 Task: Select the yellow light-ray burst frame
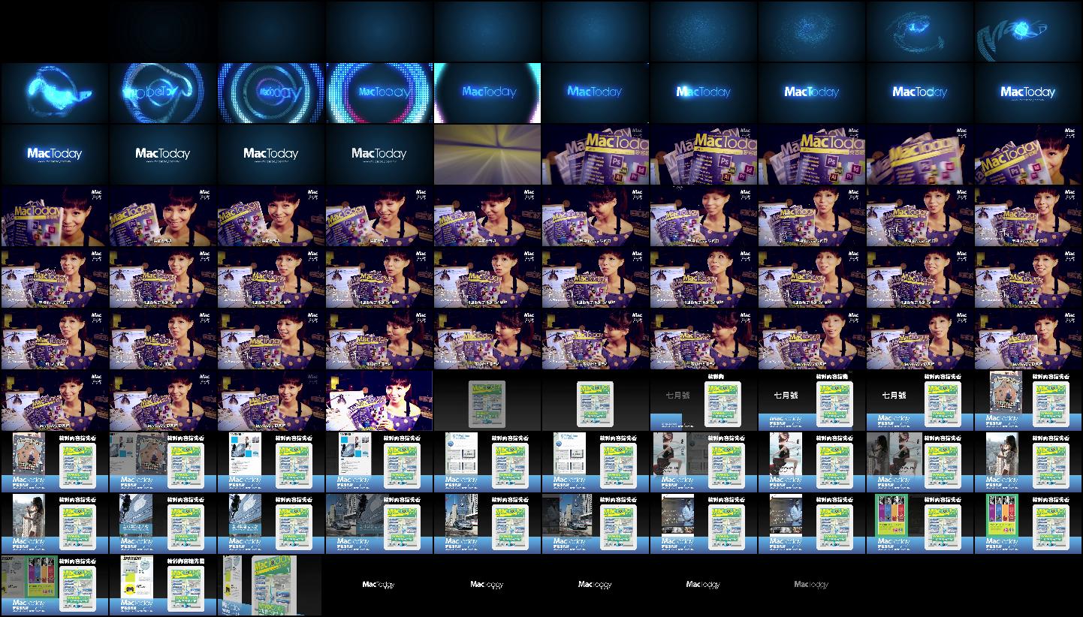[487, 154]
